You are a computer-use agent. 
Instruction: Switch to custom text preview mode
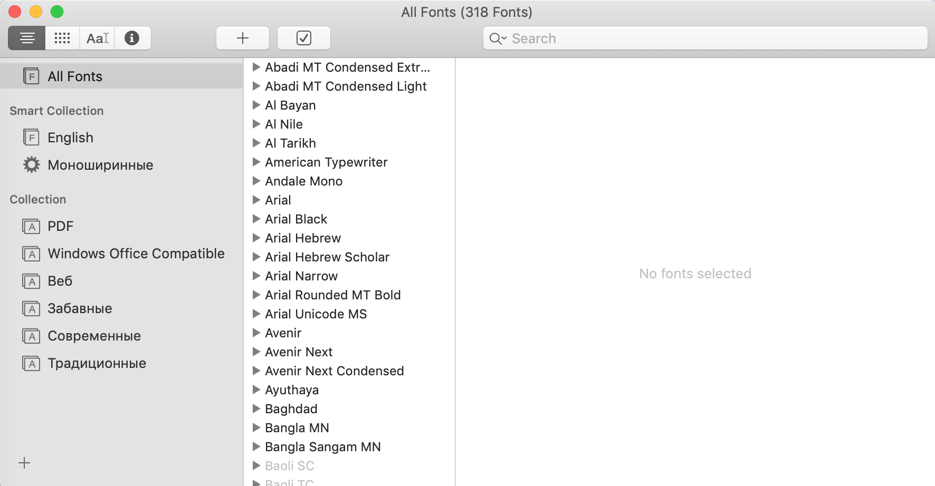click(98, 38)
